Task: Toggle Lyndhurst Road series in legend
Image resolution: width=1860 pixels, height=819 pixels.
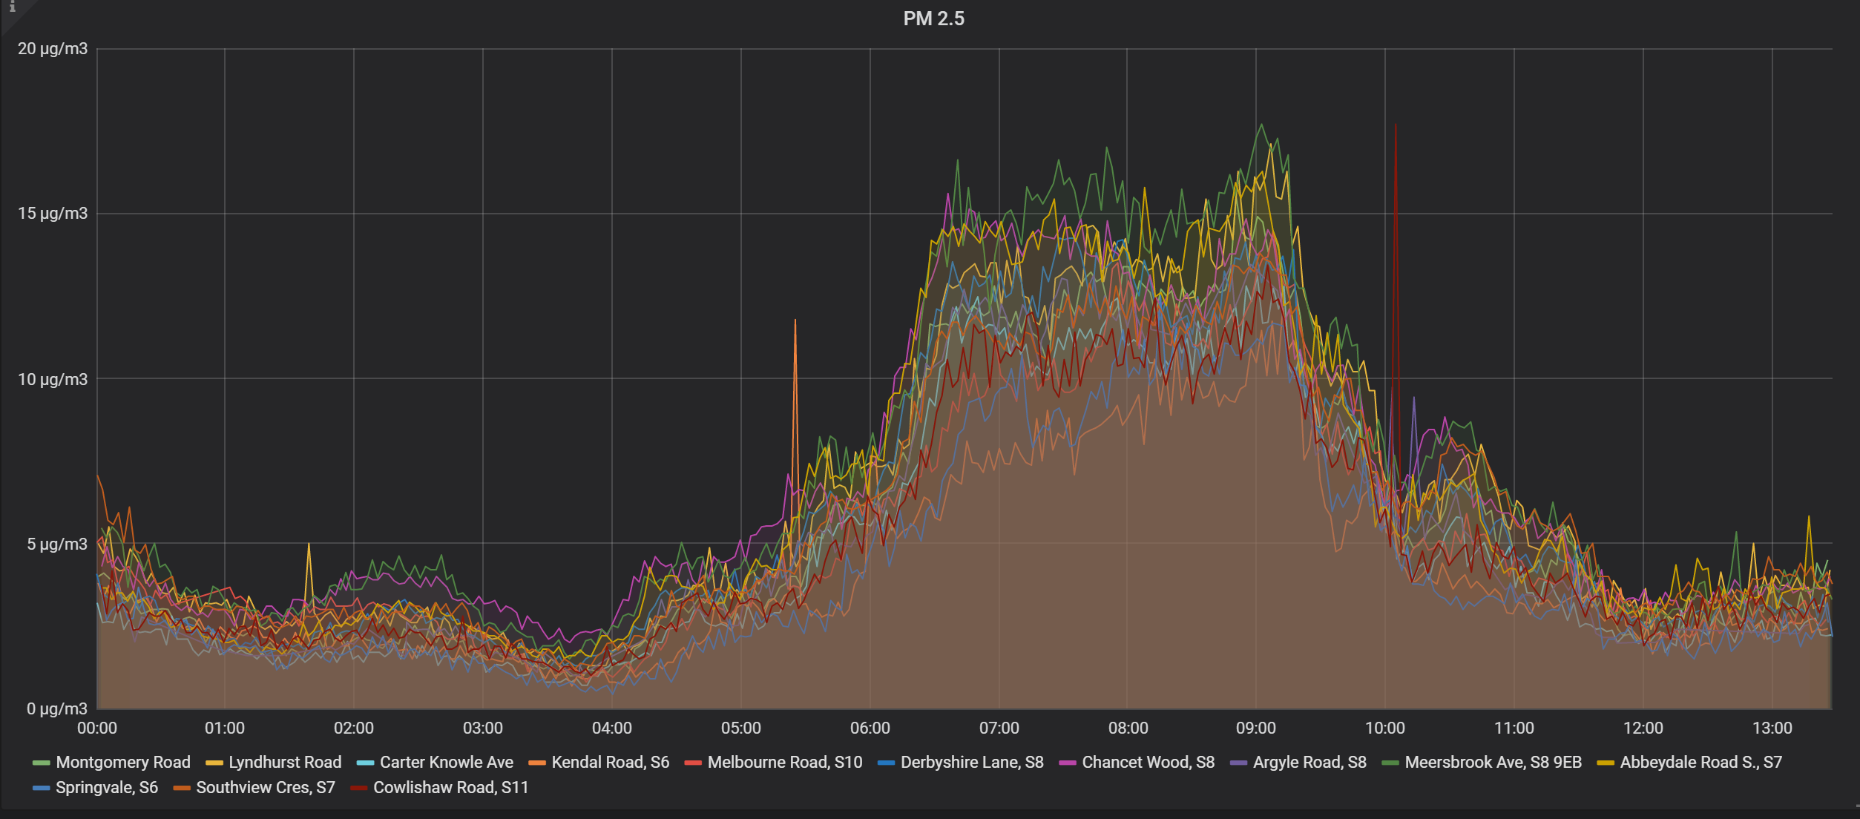Action: coord(285,762)
